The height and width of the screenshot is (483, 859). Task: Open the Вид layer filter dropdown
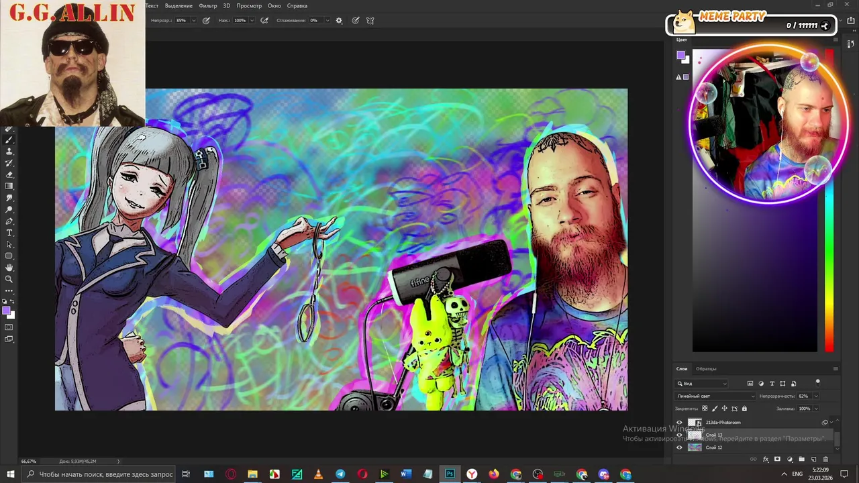(x=701, y=384)
